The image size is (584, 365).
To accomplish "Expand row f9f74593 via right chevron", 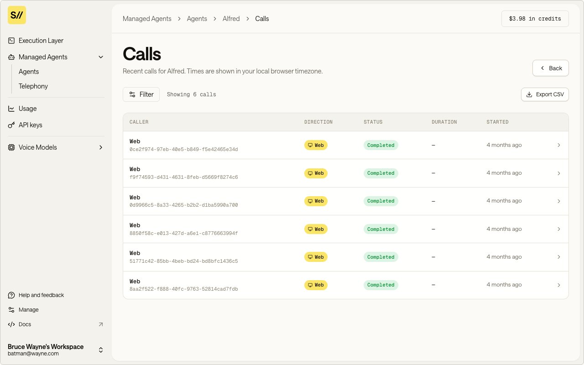I will (559, 173).
